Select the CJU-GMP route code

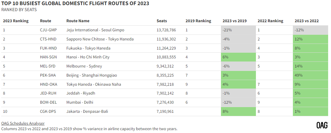click(48, 30)
